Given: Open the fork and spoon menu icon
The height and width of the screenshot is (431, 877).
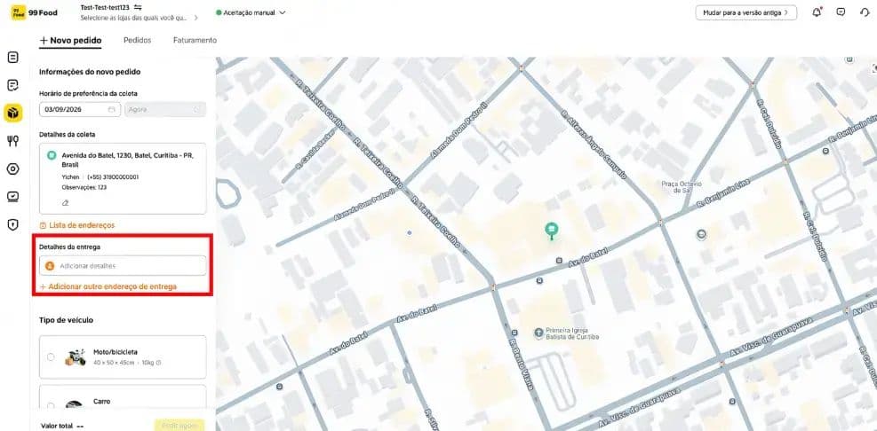Looking at the screenshot, I should [x=12, y=141].
